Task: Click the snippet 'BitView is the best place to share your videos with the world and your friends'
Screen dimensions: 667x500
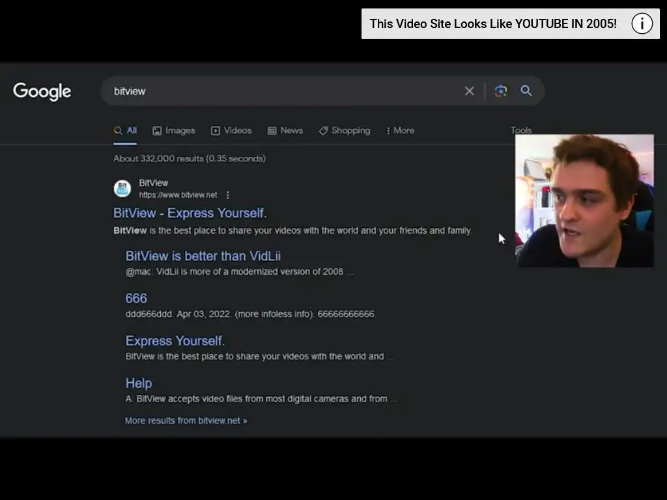Action: (x=292, y=230)
